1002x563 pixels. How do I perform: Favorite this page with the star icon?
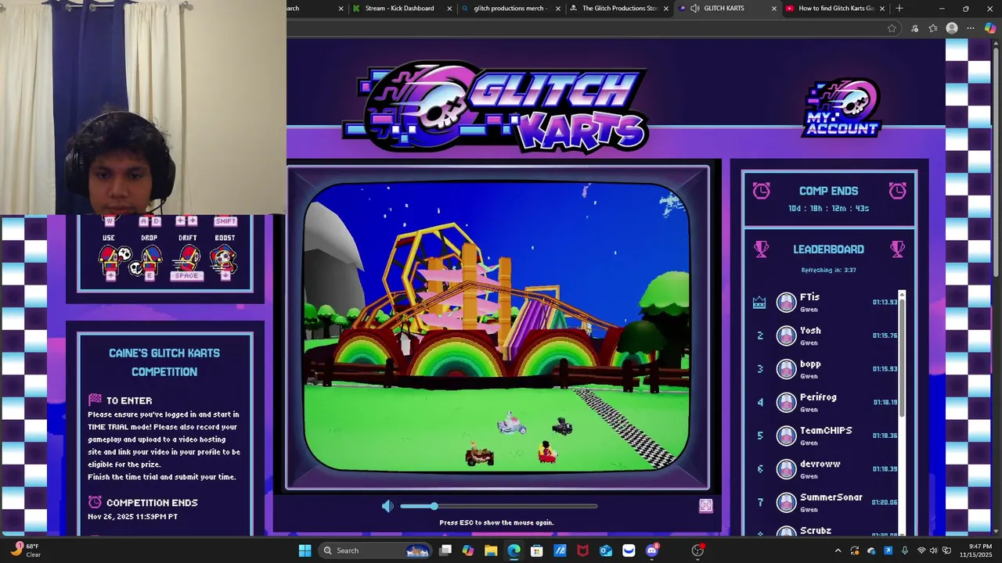coord(892,28)
